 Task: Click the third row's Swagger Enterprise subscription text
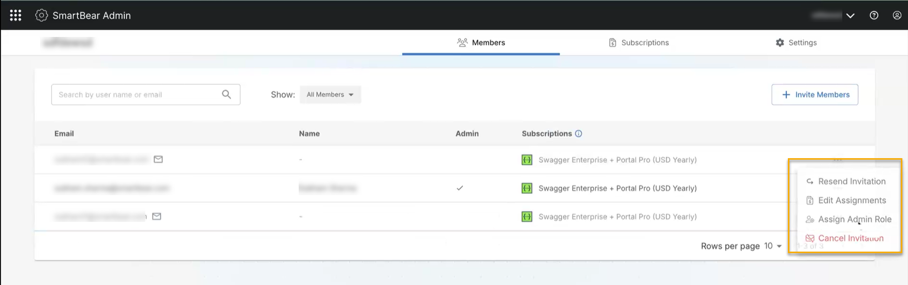(x=617, y=217)
